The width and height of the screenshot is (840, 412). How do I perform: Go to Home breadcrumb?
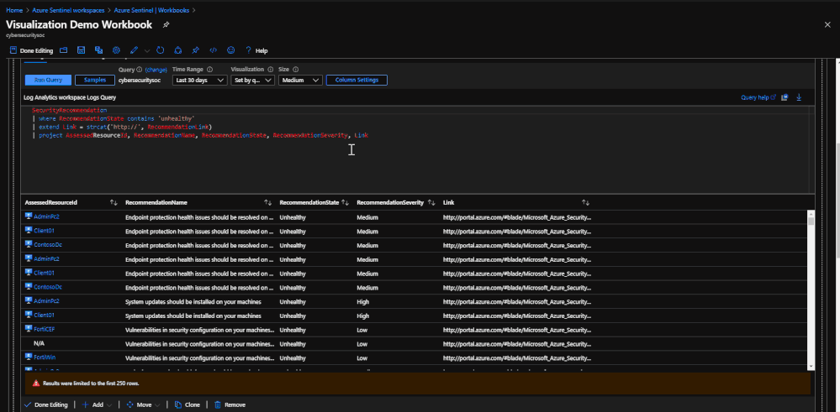pos(14,9)
